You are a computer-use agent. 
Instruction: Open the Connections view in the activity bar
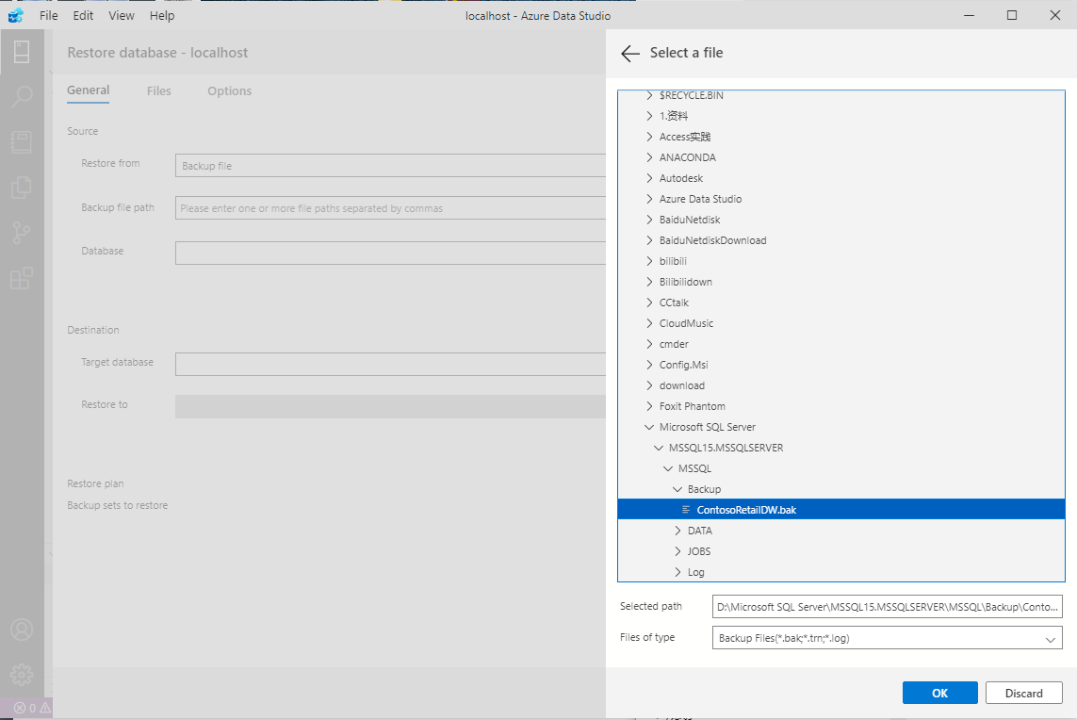22,52
